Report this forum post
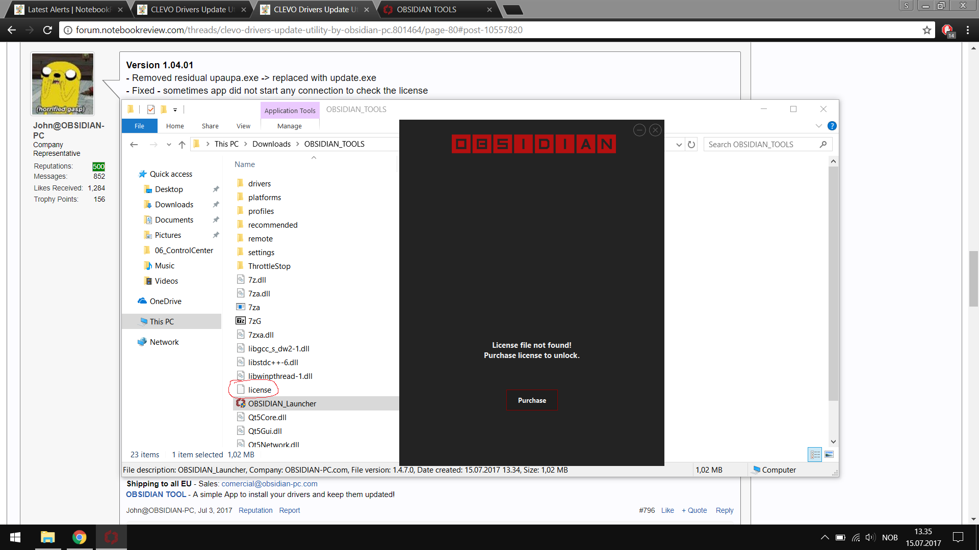 [x=290, y=510]
